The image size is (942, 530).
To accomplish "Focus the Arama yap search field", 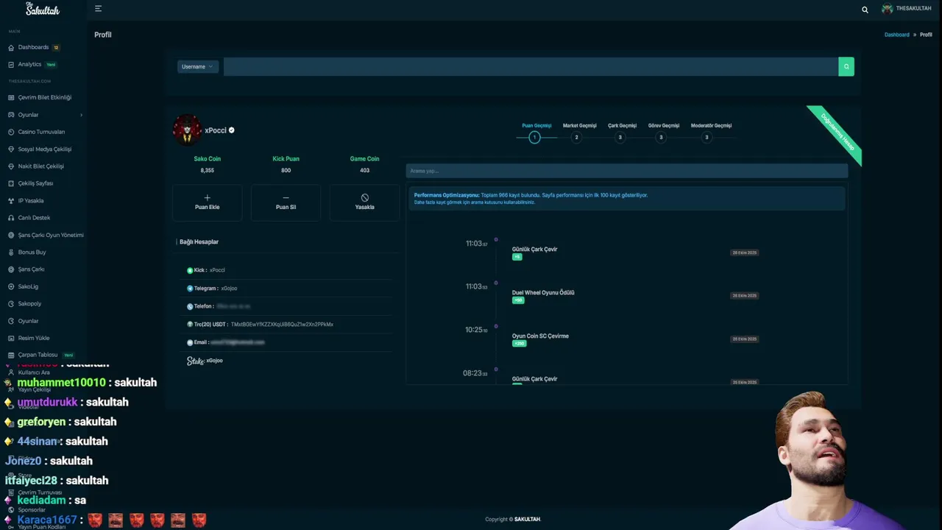I will (x=627, y=171).
